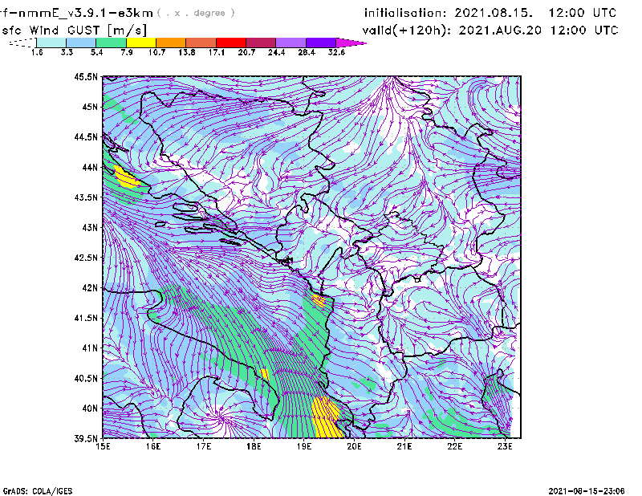Click the 40N latitude label

point(90,409)
